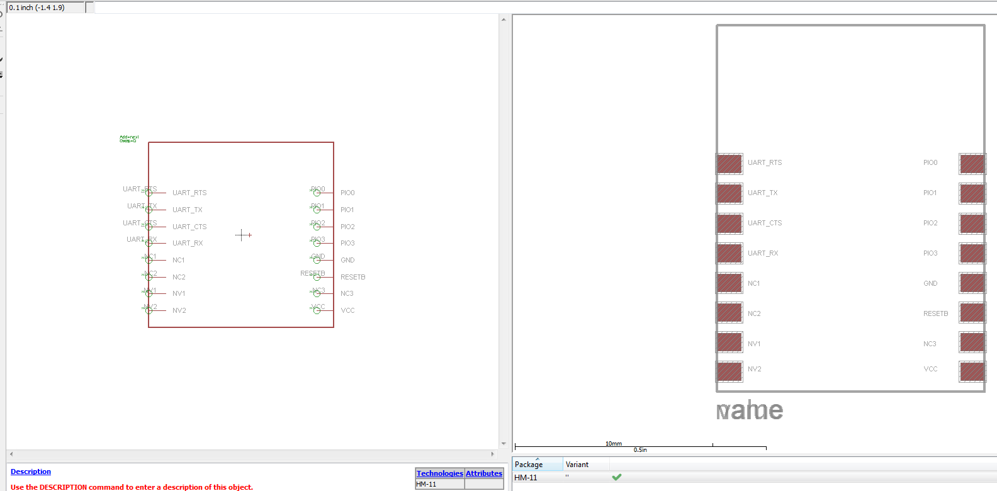Click the UART_CTS pin circle on symbol
Image resolution: width=997 pixels, height=491 pixels.
click(149, 227)
